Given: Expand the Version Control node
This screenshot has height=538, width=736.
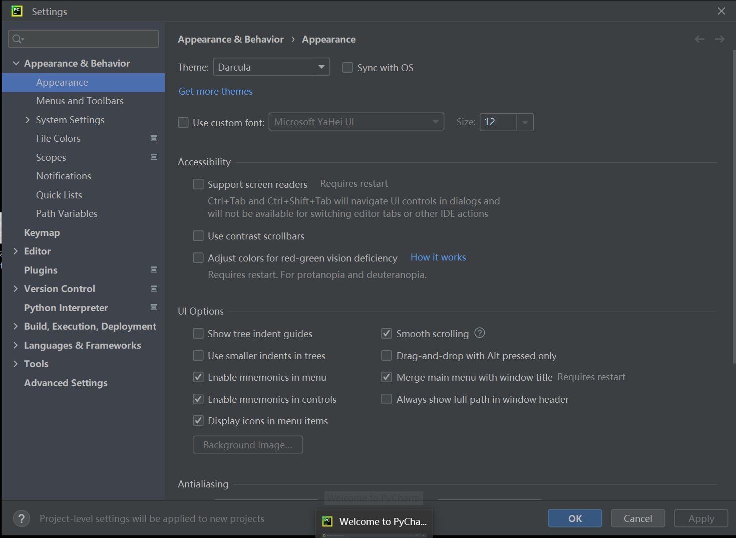Looking at the screenshot, I should 16,289.
